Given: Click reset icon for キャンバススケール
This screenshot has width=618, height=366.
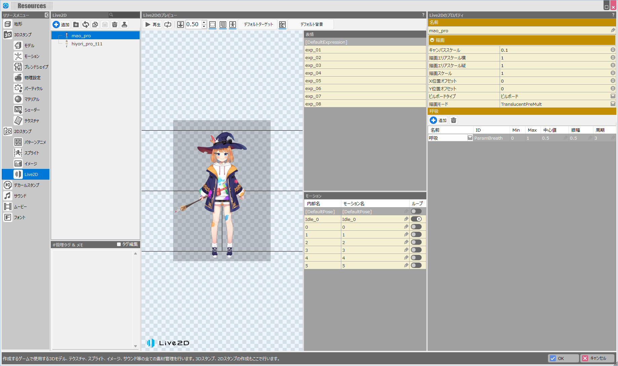Looking at the screenshot, I should tap(613, 50).
